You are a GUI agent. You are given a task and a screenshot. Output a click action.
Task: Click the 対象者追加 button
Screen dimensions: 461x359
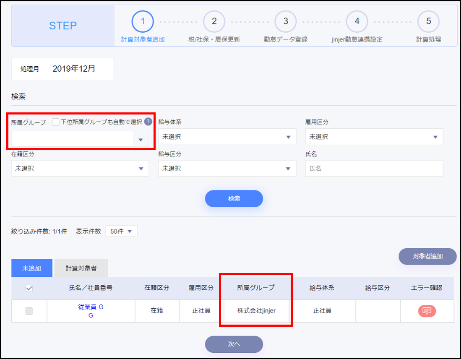[427, 256]
